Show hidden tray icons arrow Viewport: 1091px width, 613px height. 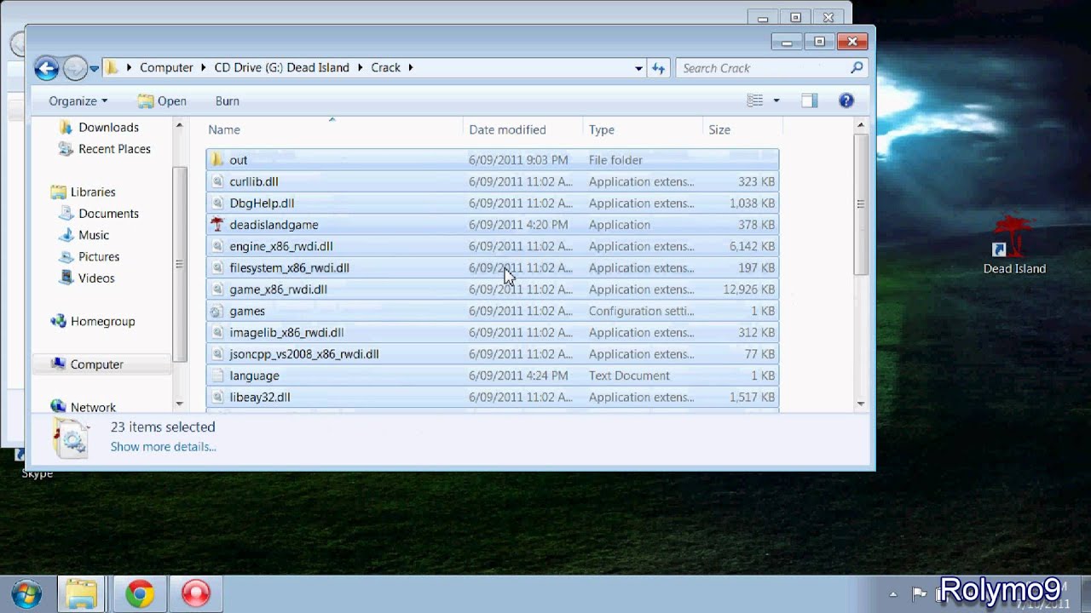tap(893, 594)
